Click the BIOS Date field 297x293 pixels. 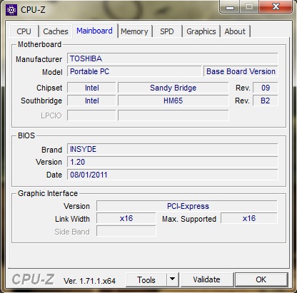[x=172, y=175]
